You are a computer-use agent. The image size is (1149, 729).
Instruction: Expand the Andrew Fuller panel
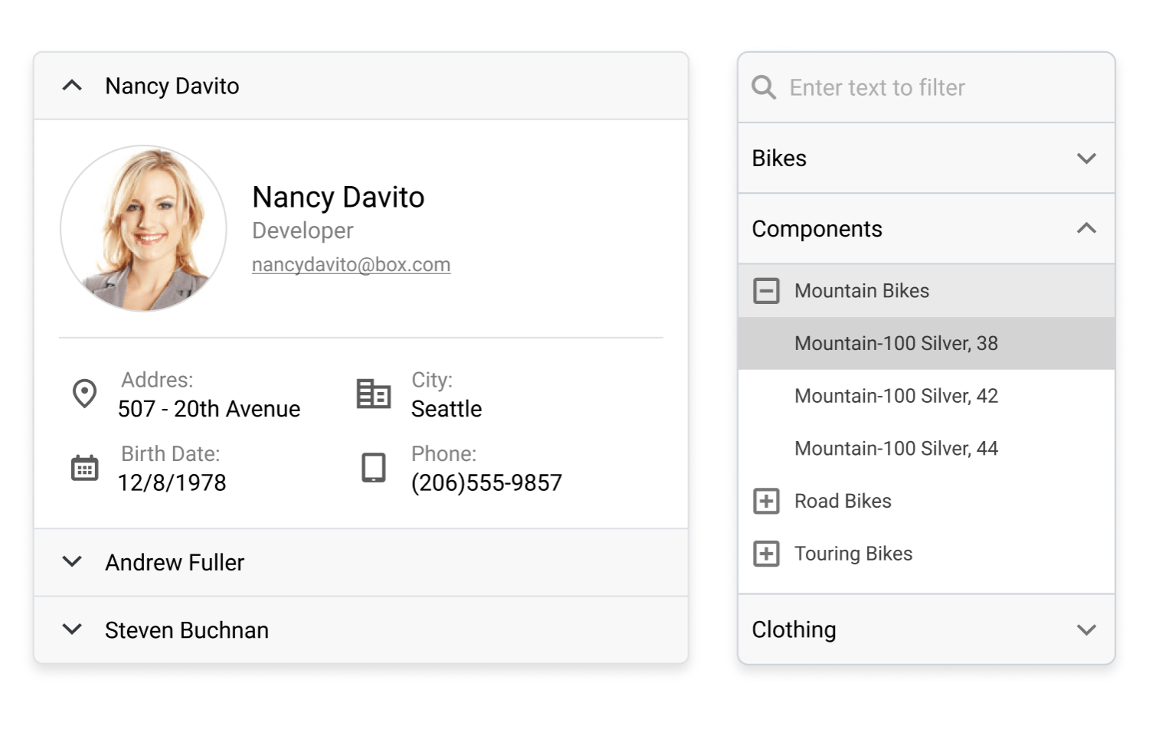click(x=72, y=562)
